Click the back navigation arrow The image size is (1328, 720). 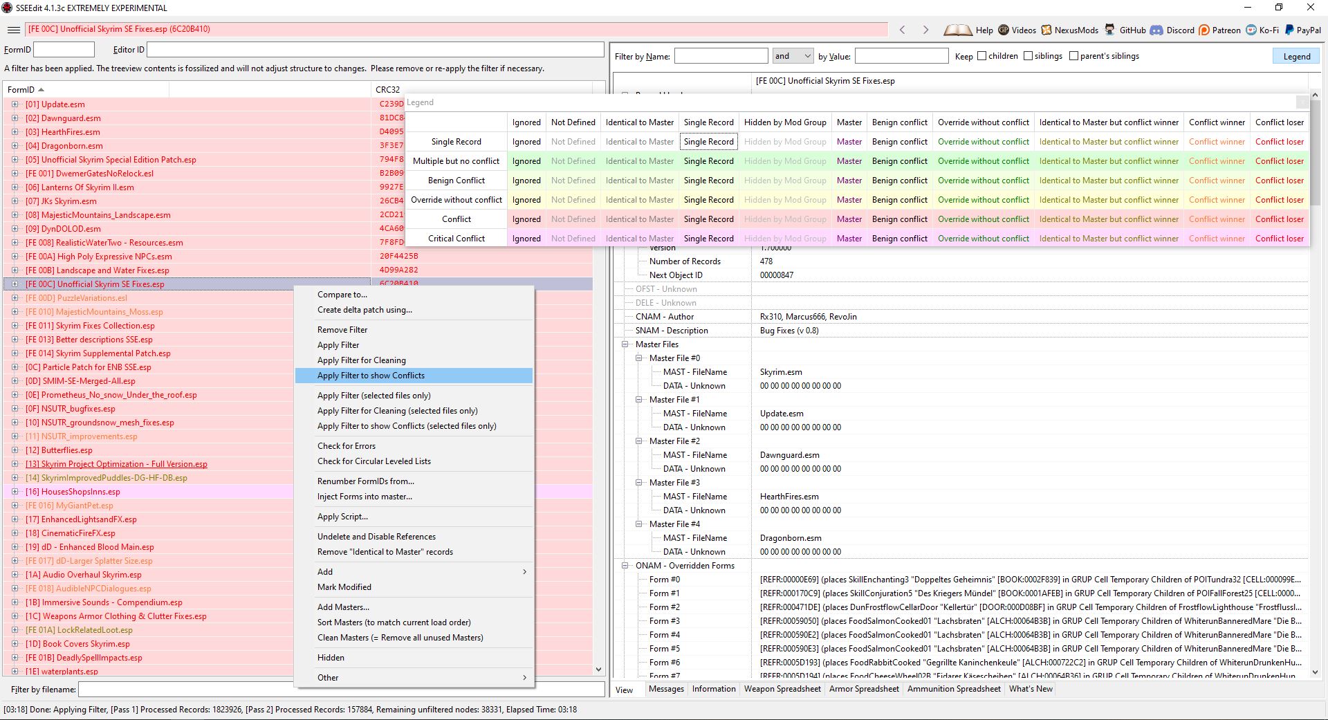(902, 30)
